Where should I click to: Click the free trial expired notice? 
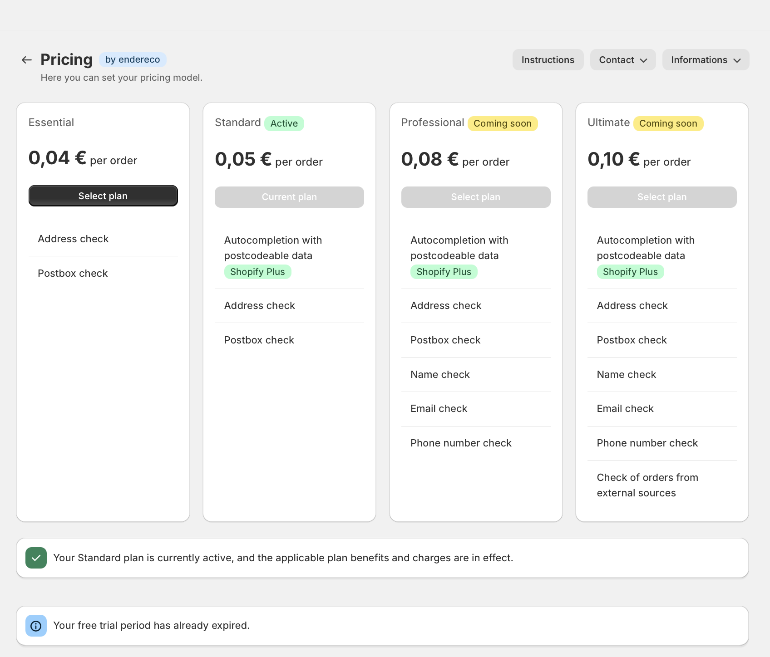[x=382, y=626]
